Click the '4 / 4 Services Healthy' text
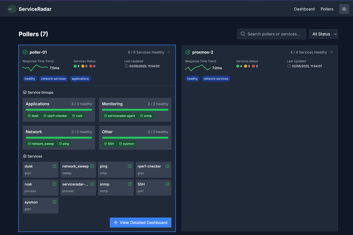Viewport: 353px width, 235px height. click(x=309, y=52)
